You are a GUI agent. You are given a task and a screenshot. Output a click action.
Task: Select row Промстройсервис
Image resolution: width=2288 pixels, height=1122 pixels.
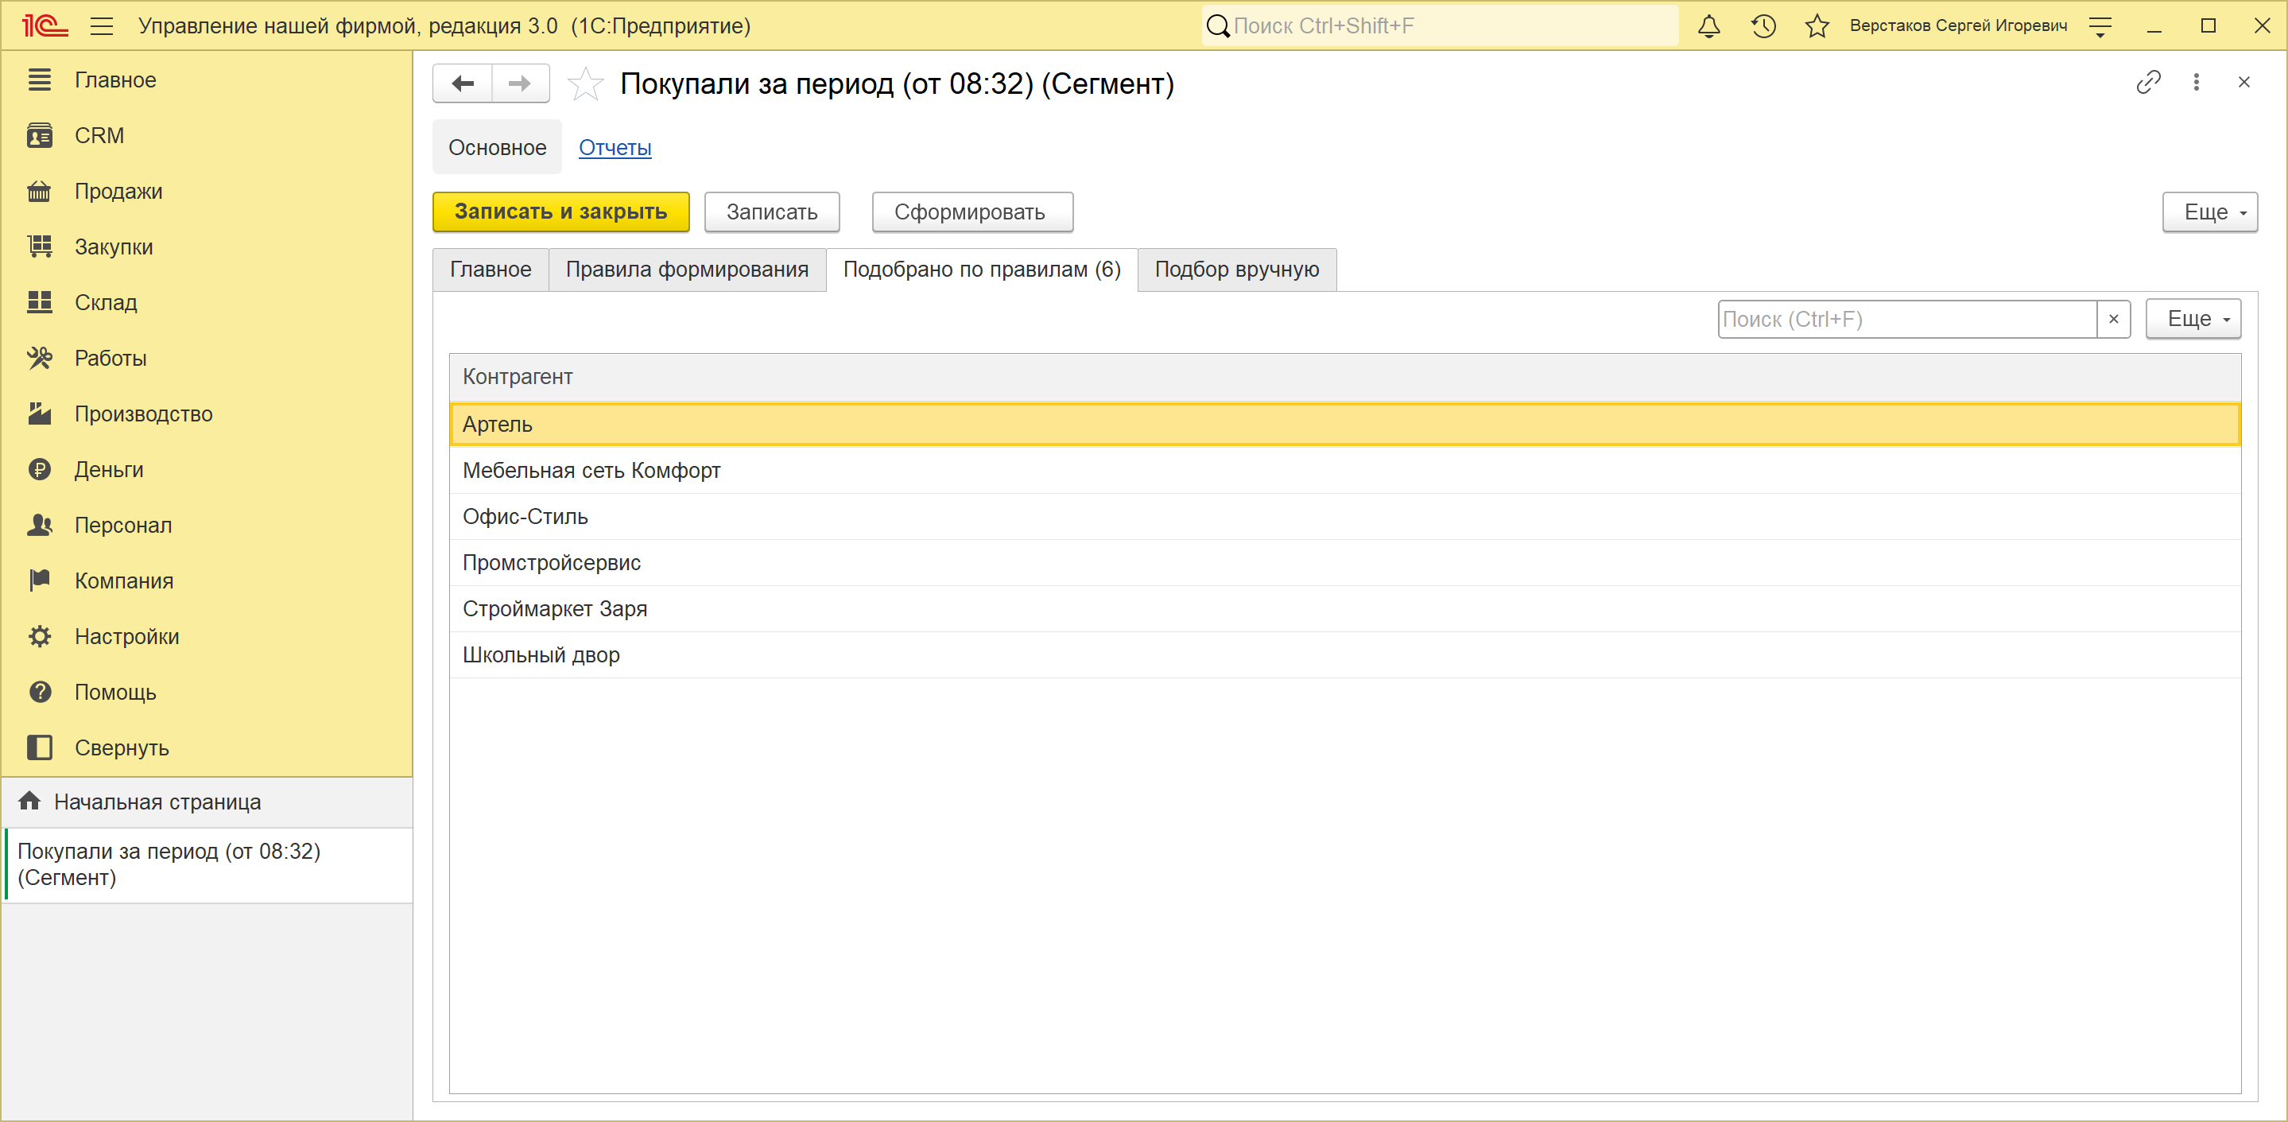(1344, 562)
